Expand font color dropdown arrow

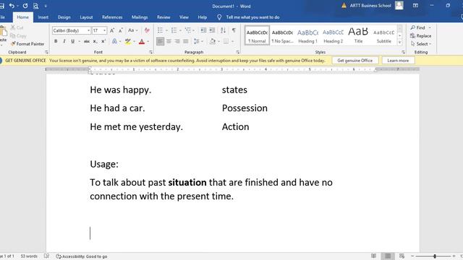click(148, 42)
